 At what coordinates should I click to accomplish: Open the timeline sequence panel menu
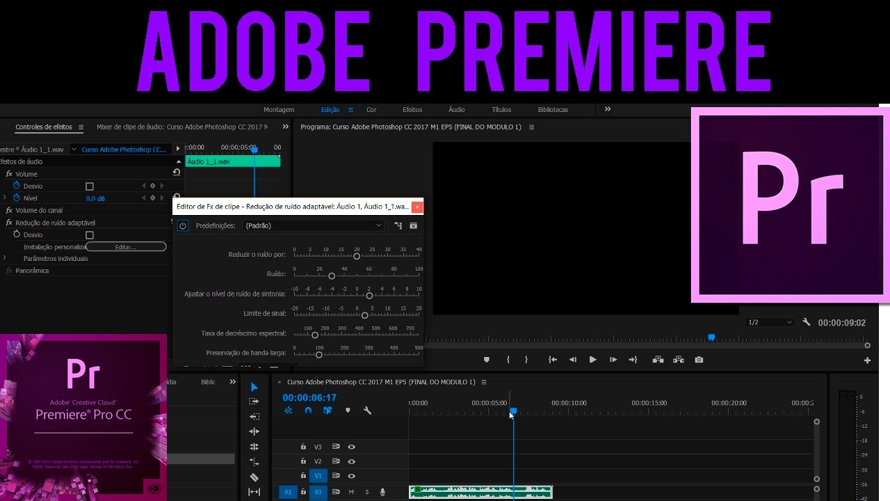(484, 382)
